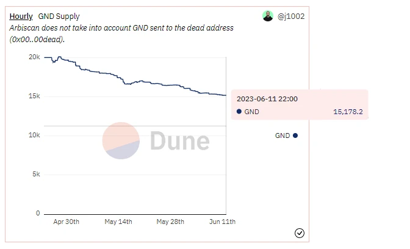Click the Jun 11th x-axis label
410x249 pixels.
[222, 222]
